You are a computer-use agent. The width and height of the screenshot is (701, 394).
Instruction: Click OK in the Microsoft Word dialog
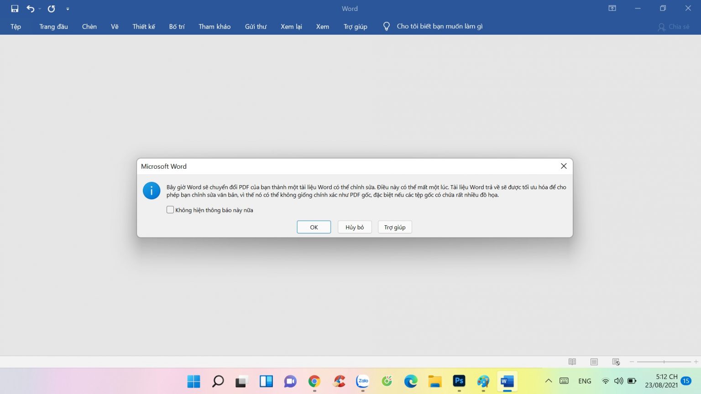(x=314, y=227)
